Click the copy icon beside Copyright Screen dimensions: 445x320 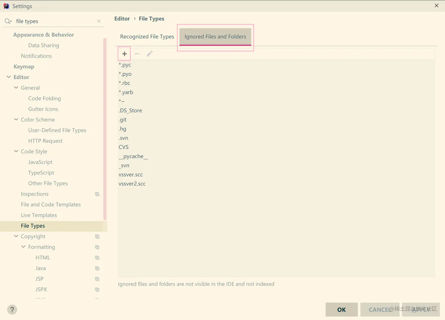pyautogui.click(x=97, y=236)
